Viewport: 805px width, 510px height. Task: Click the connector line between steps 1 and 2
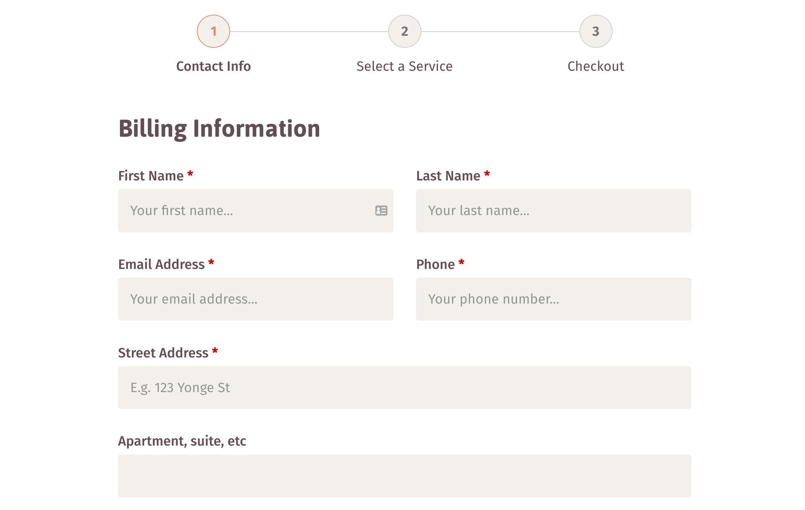tap(309, 31)
